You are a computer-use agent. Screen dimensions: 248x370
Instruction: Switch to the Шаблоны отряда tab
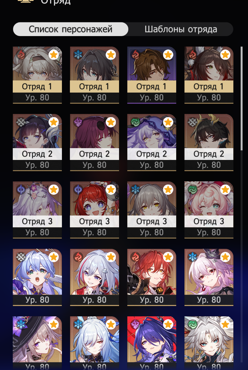tap(181, 29)
